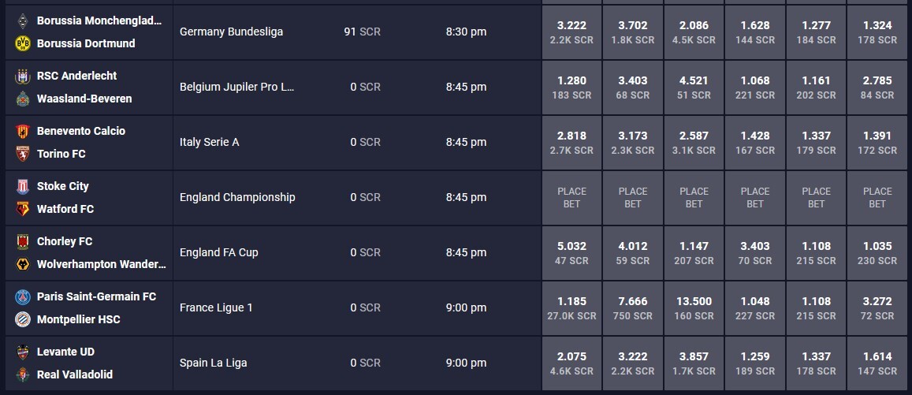
Task: Select the 4.521 odds for Anderlecht match
Action: coord(694,88)
